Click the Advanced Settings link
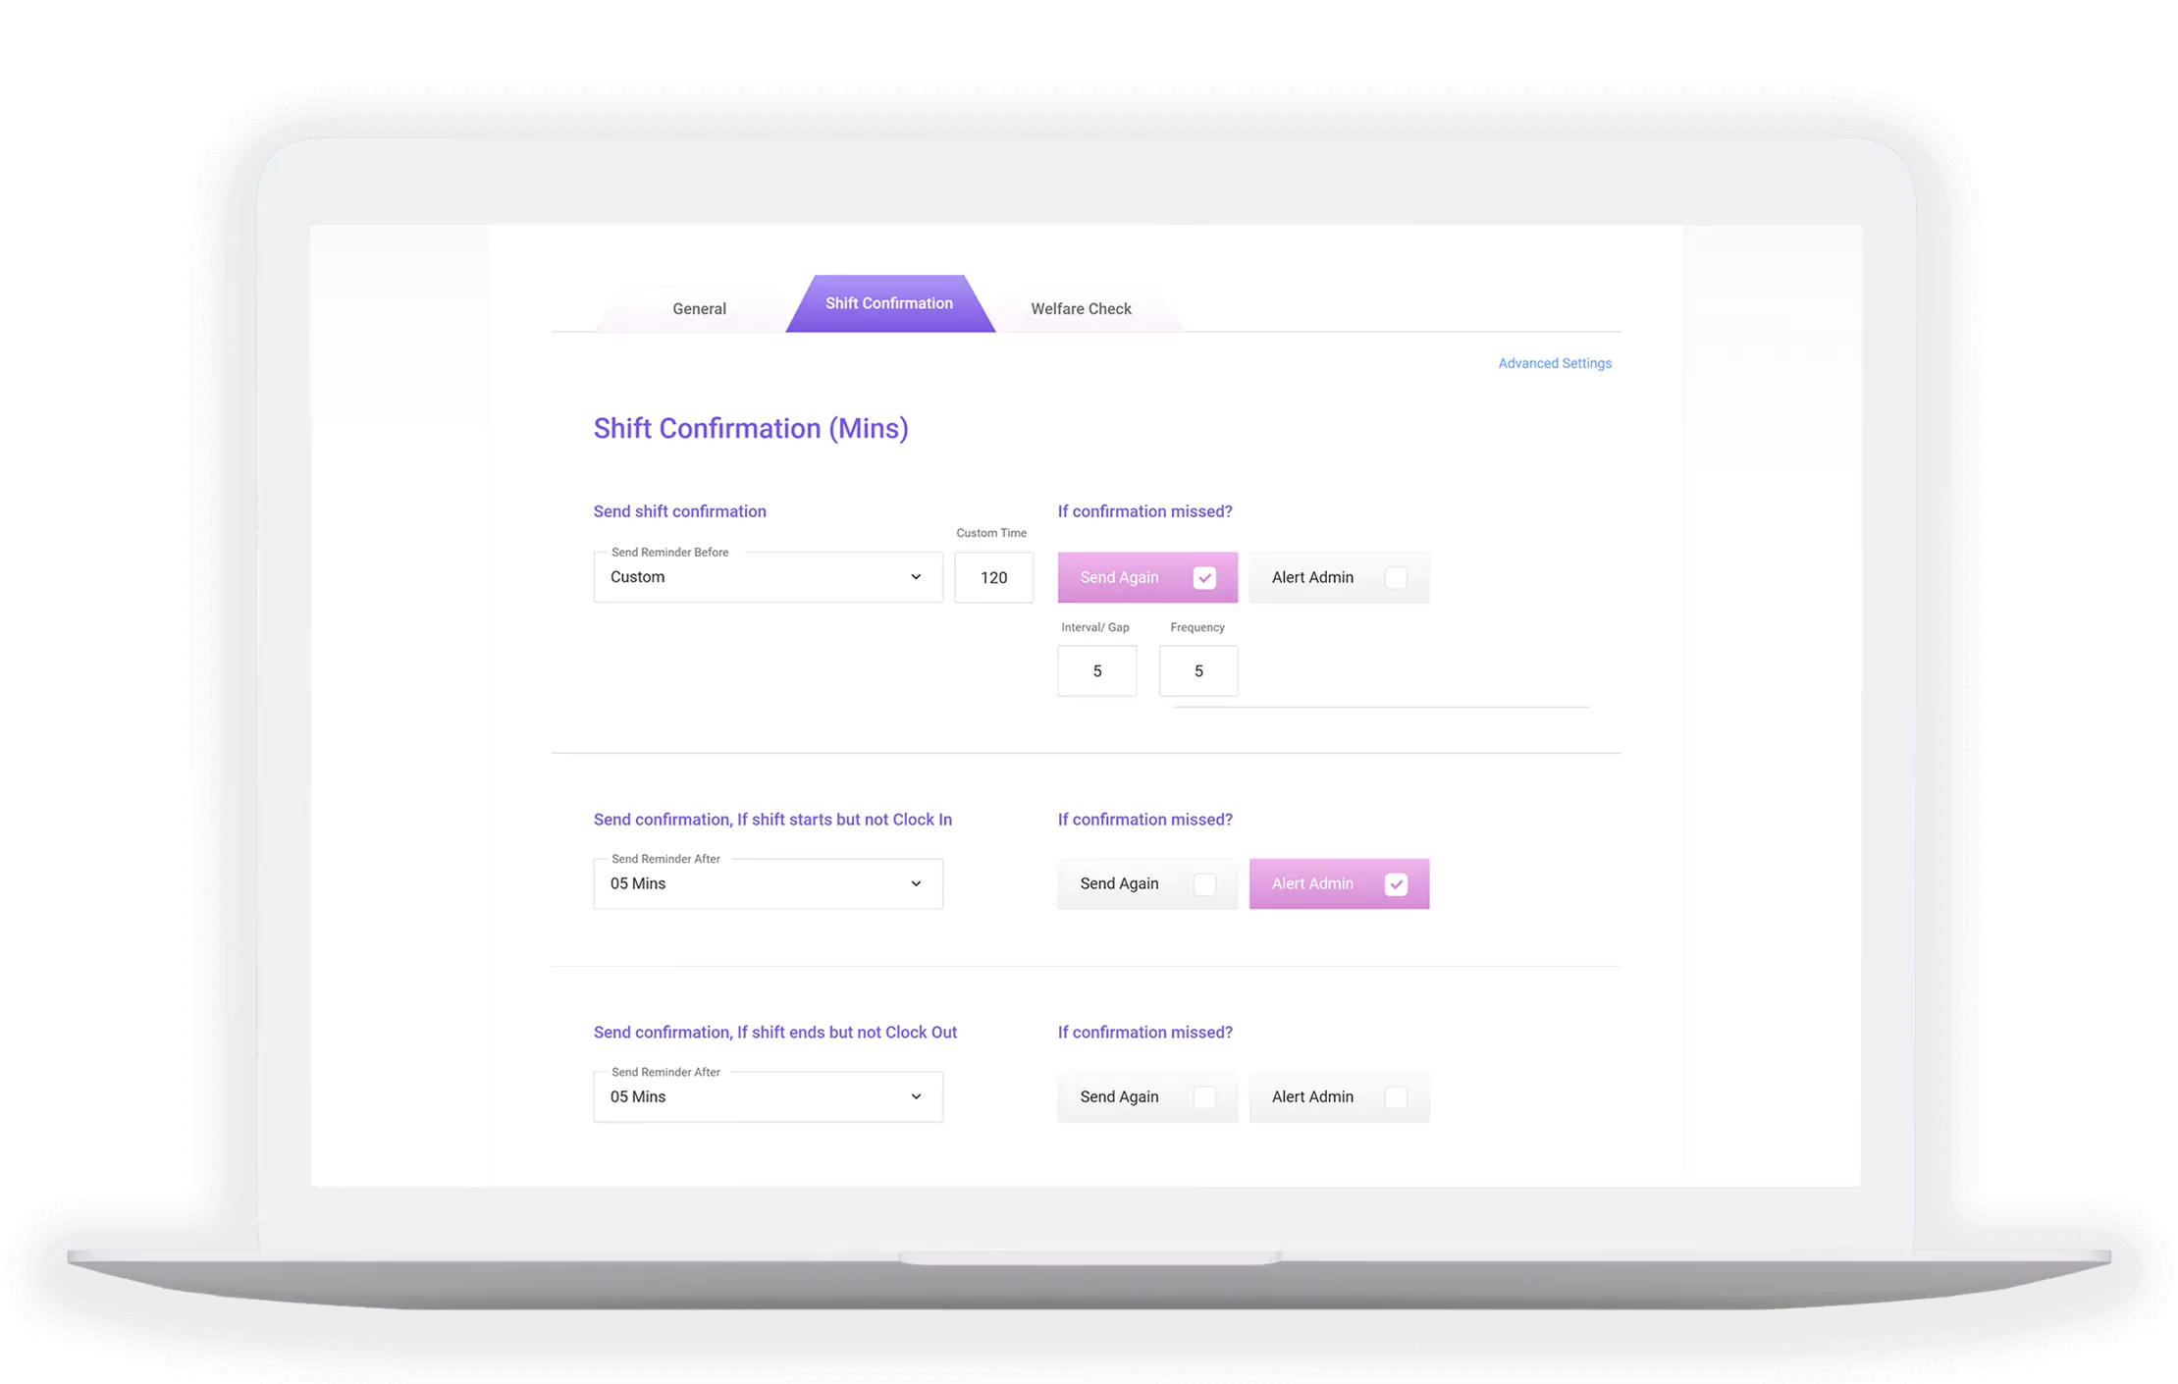This screenshot has width=2178, height=1384. pyautogui.click(x=1554, y=363)
